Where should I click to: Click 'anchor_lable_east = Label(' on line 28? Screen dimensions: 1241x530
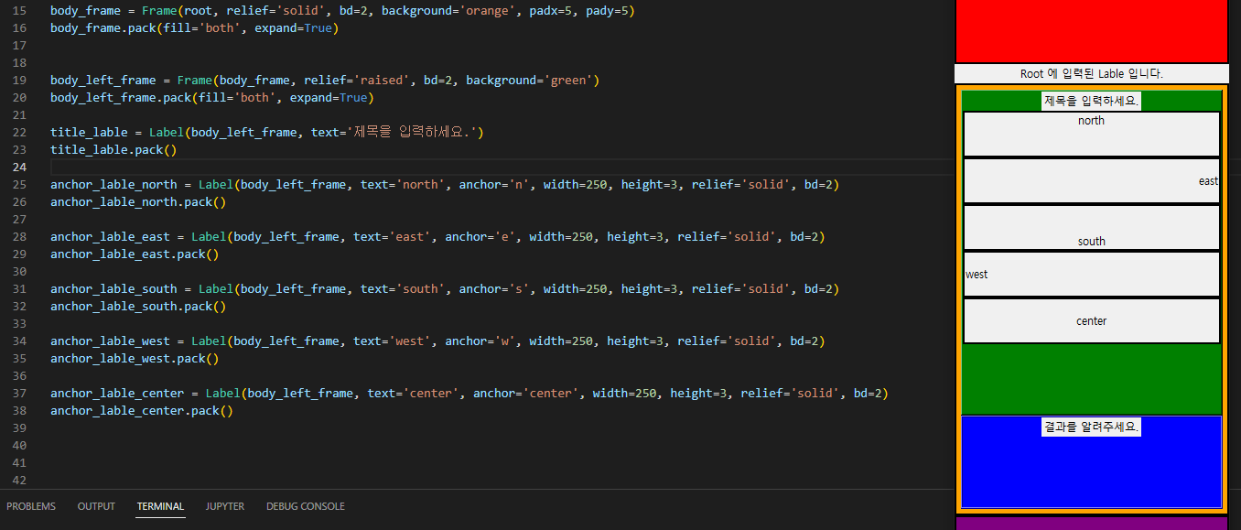[142, 236]
